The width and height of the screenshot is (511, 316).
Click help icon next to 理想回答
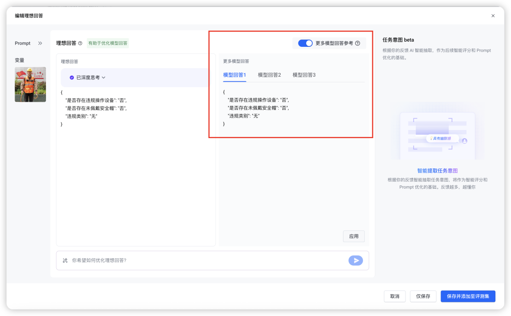[80, 43]
